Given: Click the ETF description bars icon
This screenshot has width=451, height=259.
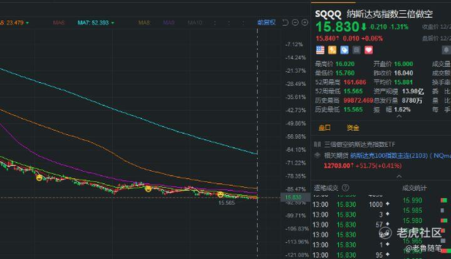Looking at the screenshot, I should [x=317, y=144].
